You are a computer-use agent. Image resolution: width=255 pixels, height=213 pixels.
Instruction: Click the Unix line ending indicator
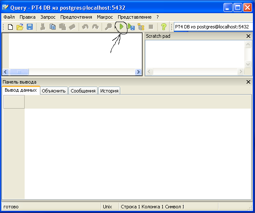108,207
